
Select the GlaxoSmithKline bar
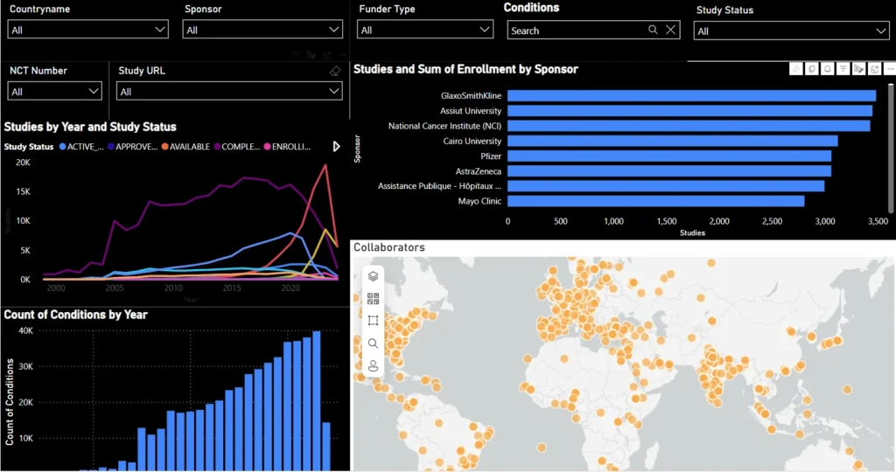(x=691, y=95)
